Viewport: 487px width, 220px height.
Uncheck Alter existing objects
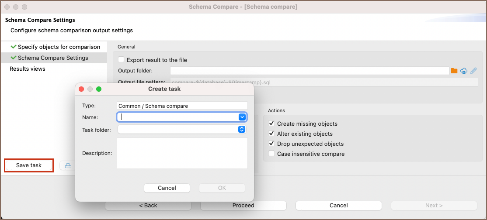[x=271, y=134]
